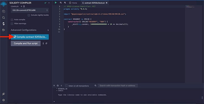Click the zoom out magnifier icon
This screenshot has height=104, width=204.
click(x=61, y=3)
